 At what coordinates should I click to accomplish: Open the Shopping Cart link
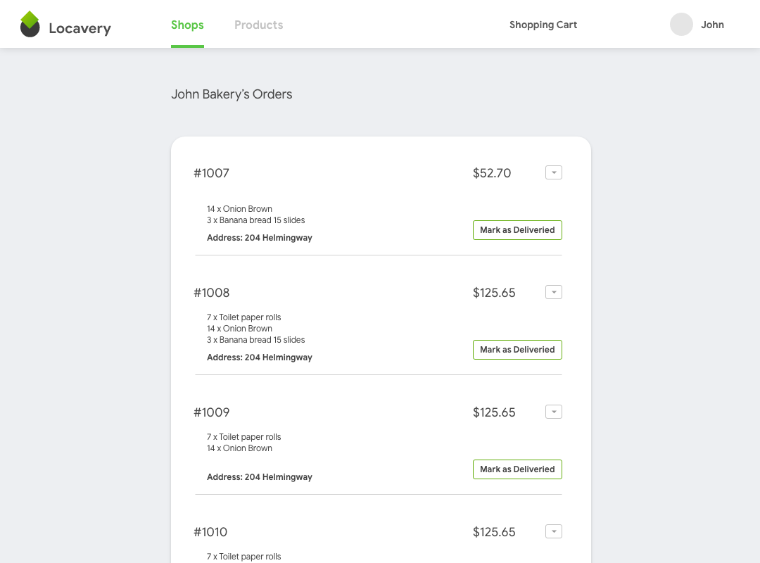[543, 25]
